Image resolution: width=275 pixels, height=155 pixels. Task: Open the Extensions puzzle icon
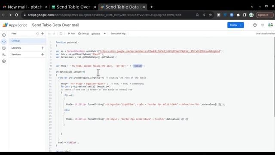click(238, 15)
